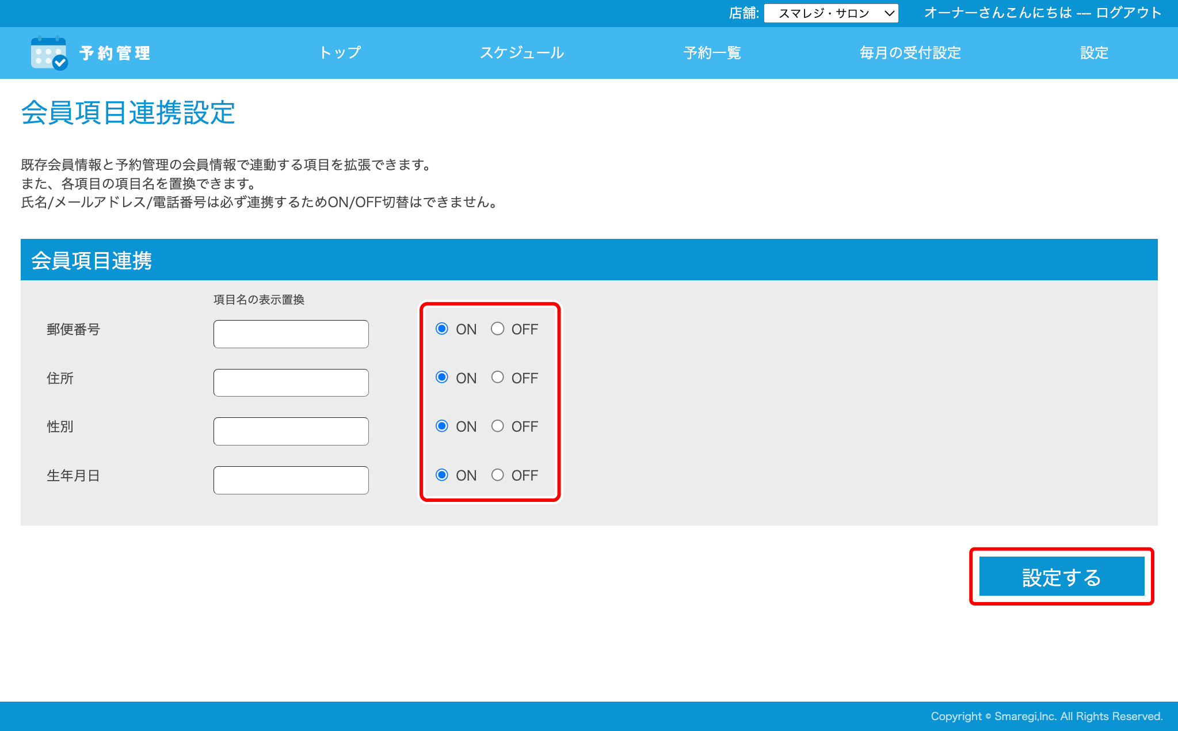This screenshot has width=1178, height=731.
Task: Click the 予約管理 calendar logo icon
Action: pyautogui.click(x=49, y=53)
